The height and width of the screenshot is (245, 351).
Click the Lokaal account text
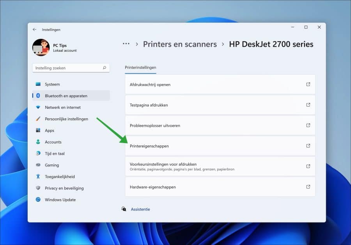pyautogui.click(x=65, y=51)
